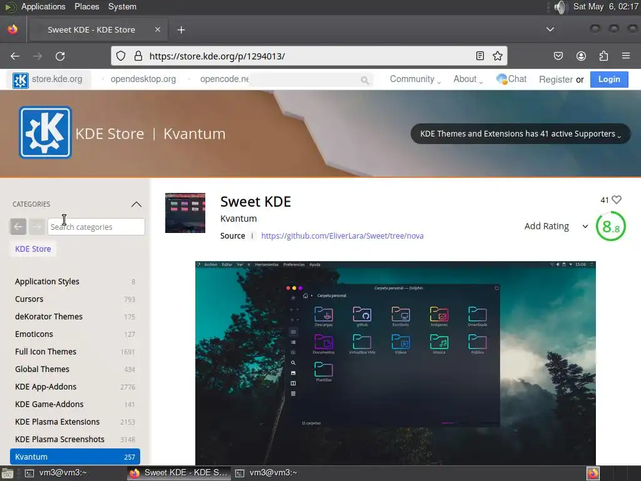The width and height of the screenshot is (641, 481).
Task: List all tabs via the chevron
Action: [550, 29]
